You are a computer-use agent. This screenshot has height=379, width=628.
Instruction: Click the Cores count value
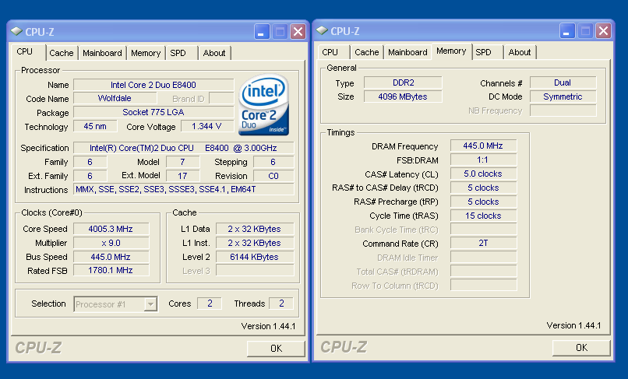(x=210, y=304)
